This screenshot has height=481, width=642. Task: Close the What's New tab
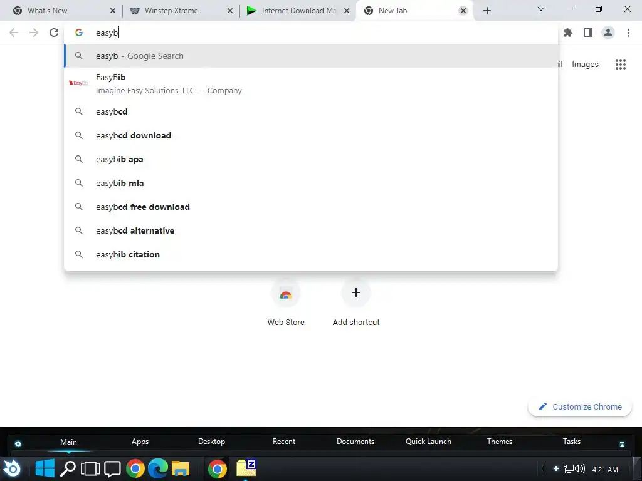point(113,11)
